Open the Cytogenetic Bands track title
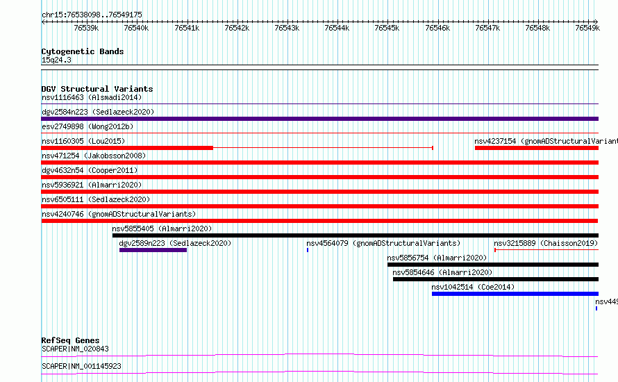The height and width of the screenshot is (382, 618). click(83, 51)
